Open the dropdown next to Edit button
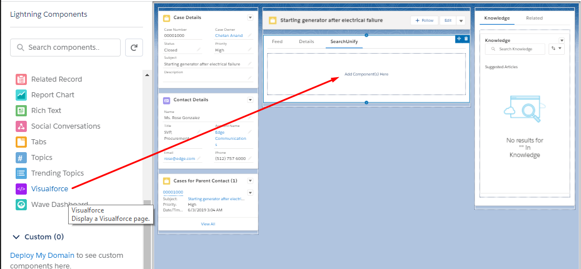 coord(461,21)
